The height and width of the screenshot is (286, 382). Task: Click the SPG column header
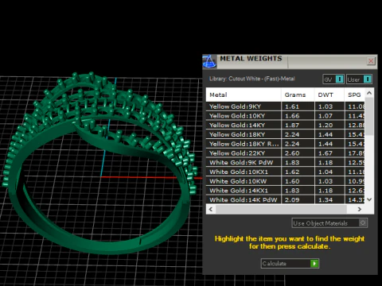coord(355,95)
